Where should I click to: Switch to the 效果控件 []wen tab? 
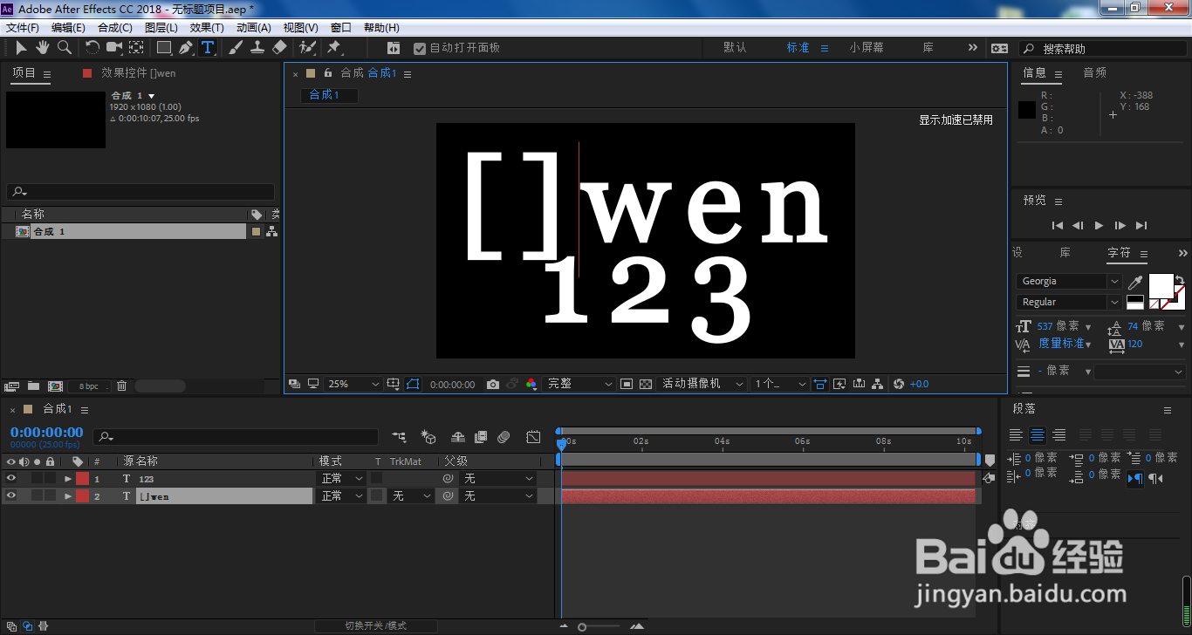point(139,73)
